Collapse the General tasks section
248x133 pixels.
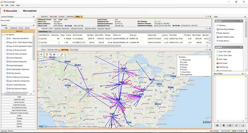[241, 21]
